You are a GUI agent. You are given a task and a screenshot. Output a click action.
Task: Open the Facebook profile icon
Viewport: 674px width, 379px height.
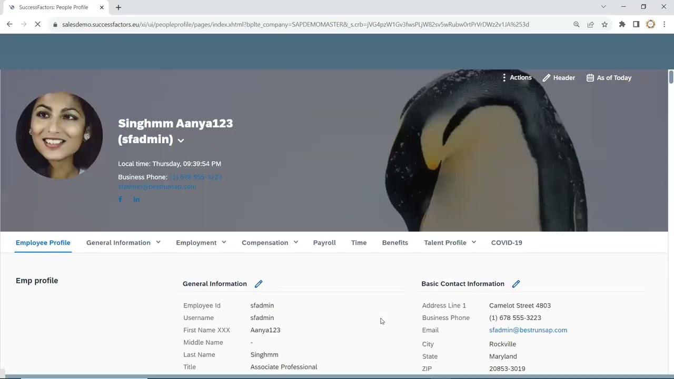(x=120, y=199)
